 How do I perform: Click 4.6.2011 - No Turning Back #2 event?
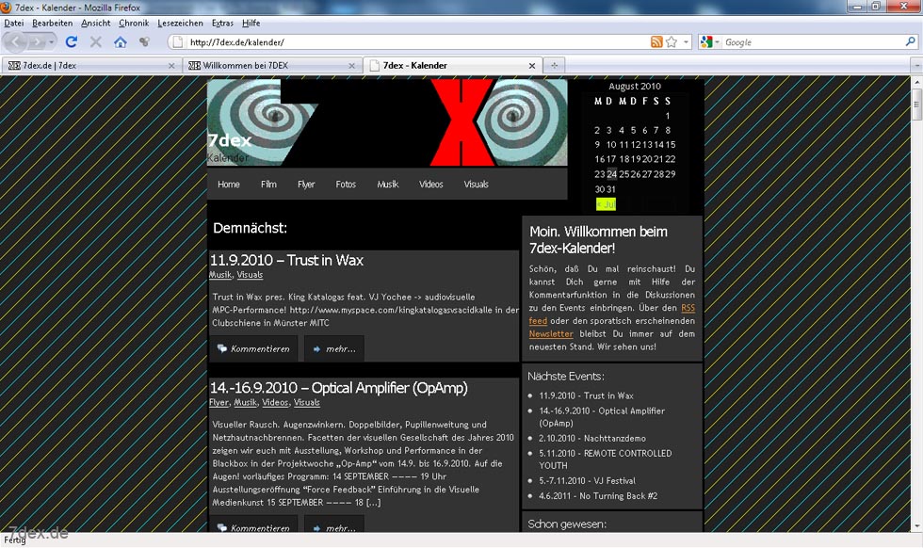coord(598,496)
